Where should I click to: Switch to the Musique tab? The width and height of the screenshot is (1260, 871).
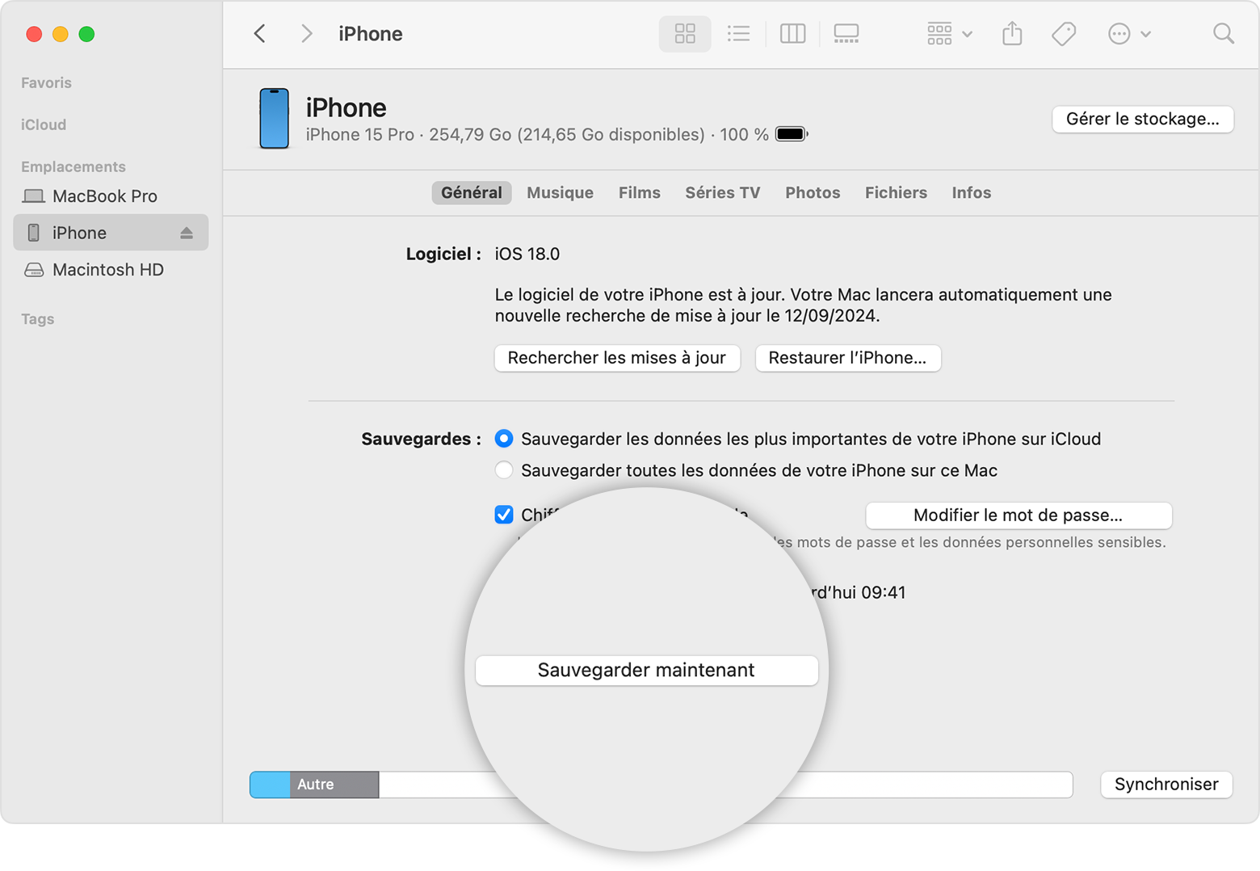click(560, 192)
